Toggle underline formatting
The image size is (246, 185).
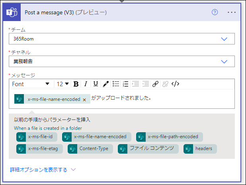(x=96, y=84)
